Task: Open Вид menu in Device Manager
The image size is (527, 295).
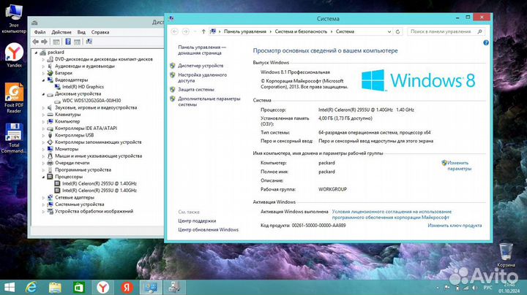Action: point(81,32)
